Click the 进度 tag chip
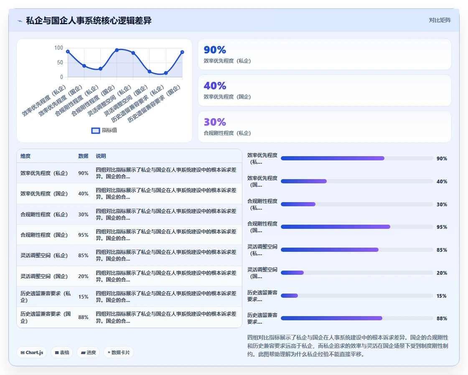 tap(88, 352)
